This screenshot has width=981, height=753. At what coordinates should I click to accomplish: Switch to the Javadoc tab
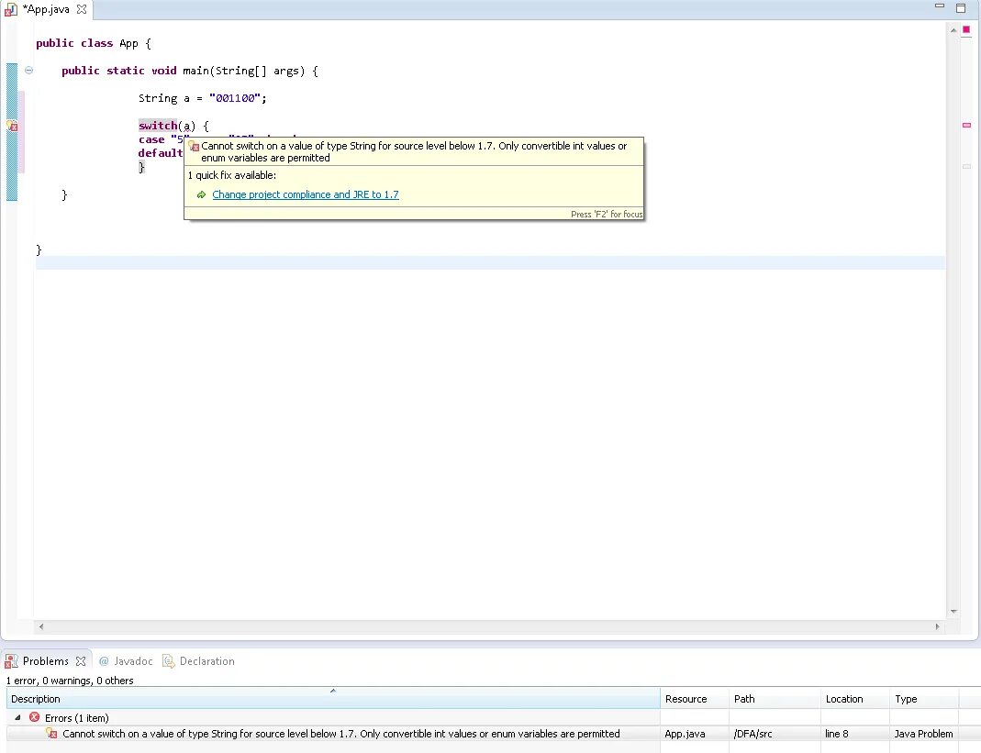click(126, 661)
